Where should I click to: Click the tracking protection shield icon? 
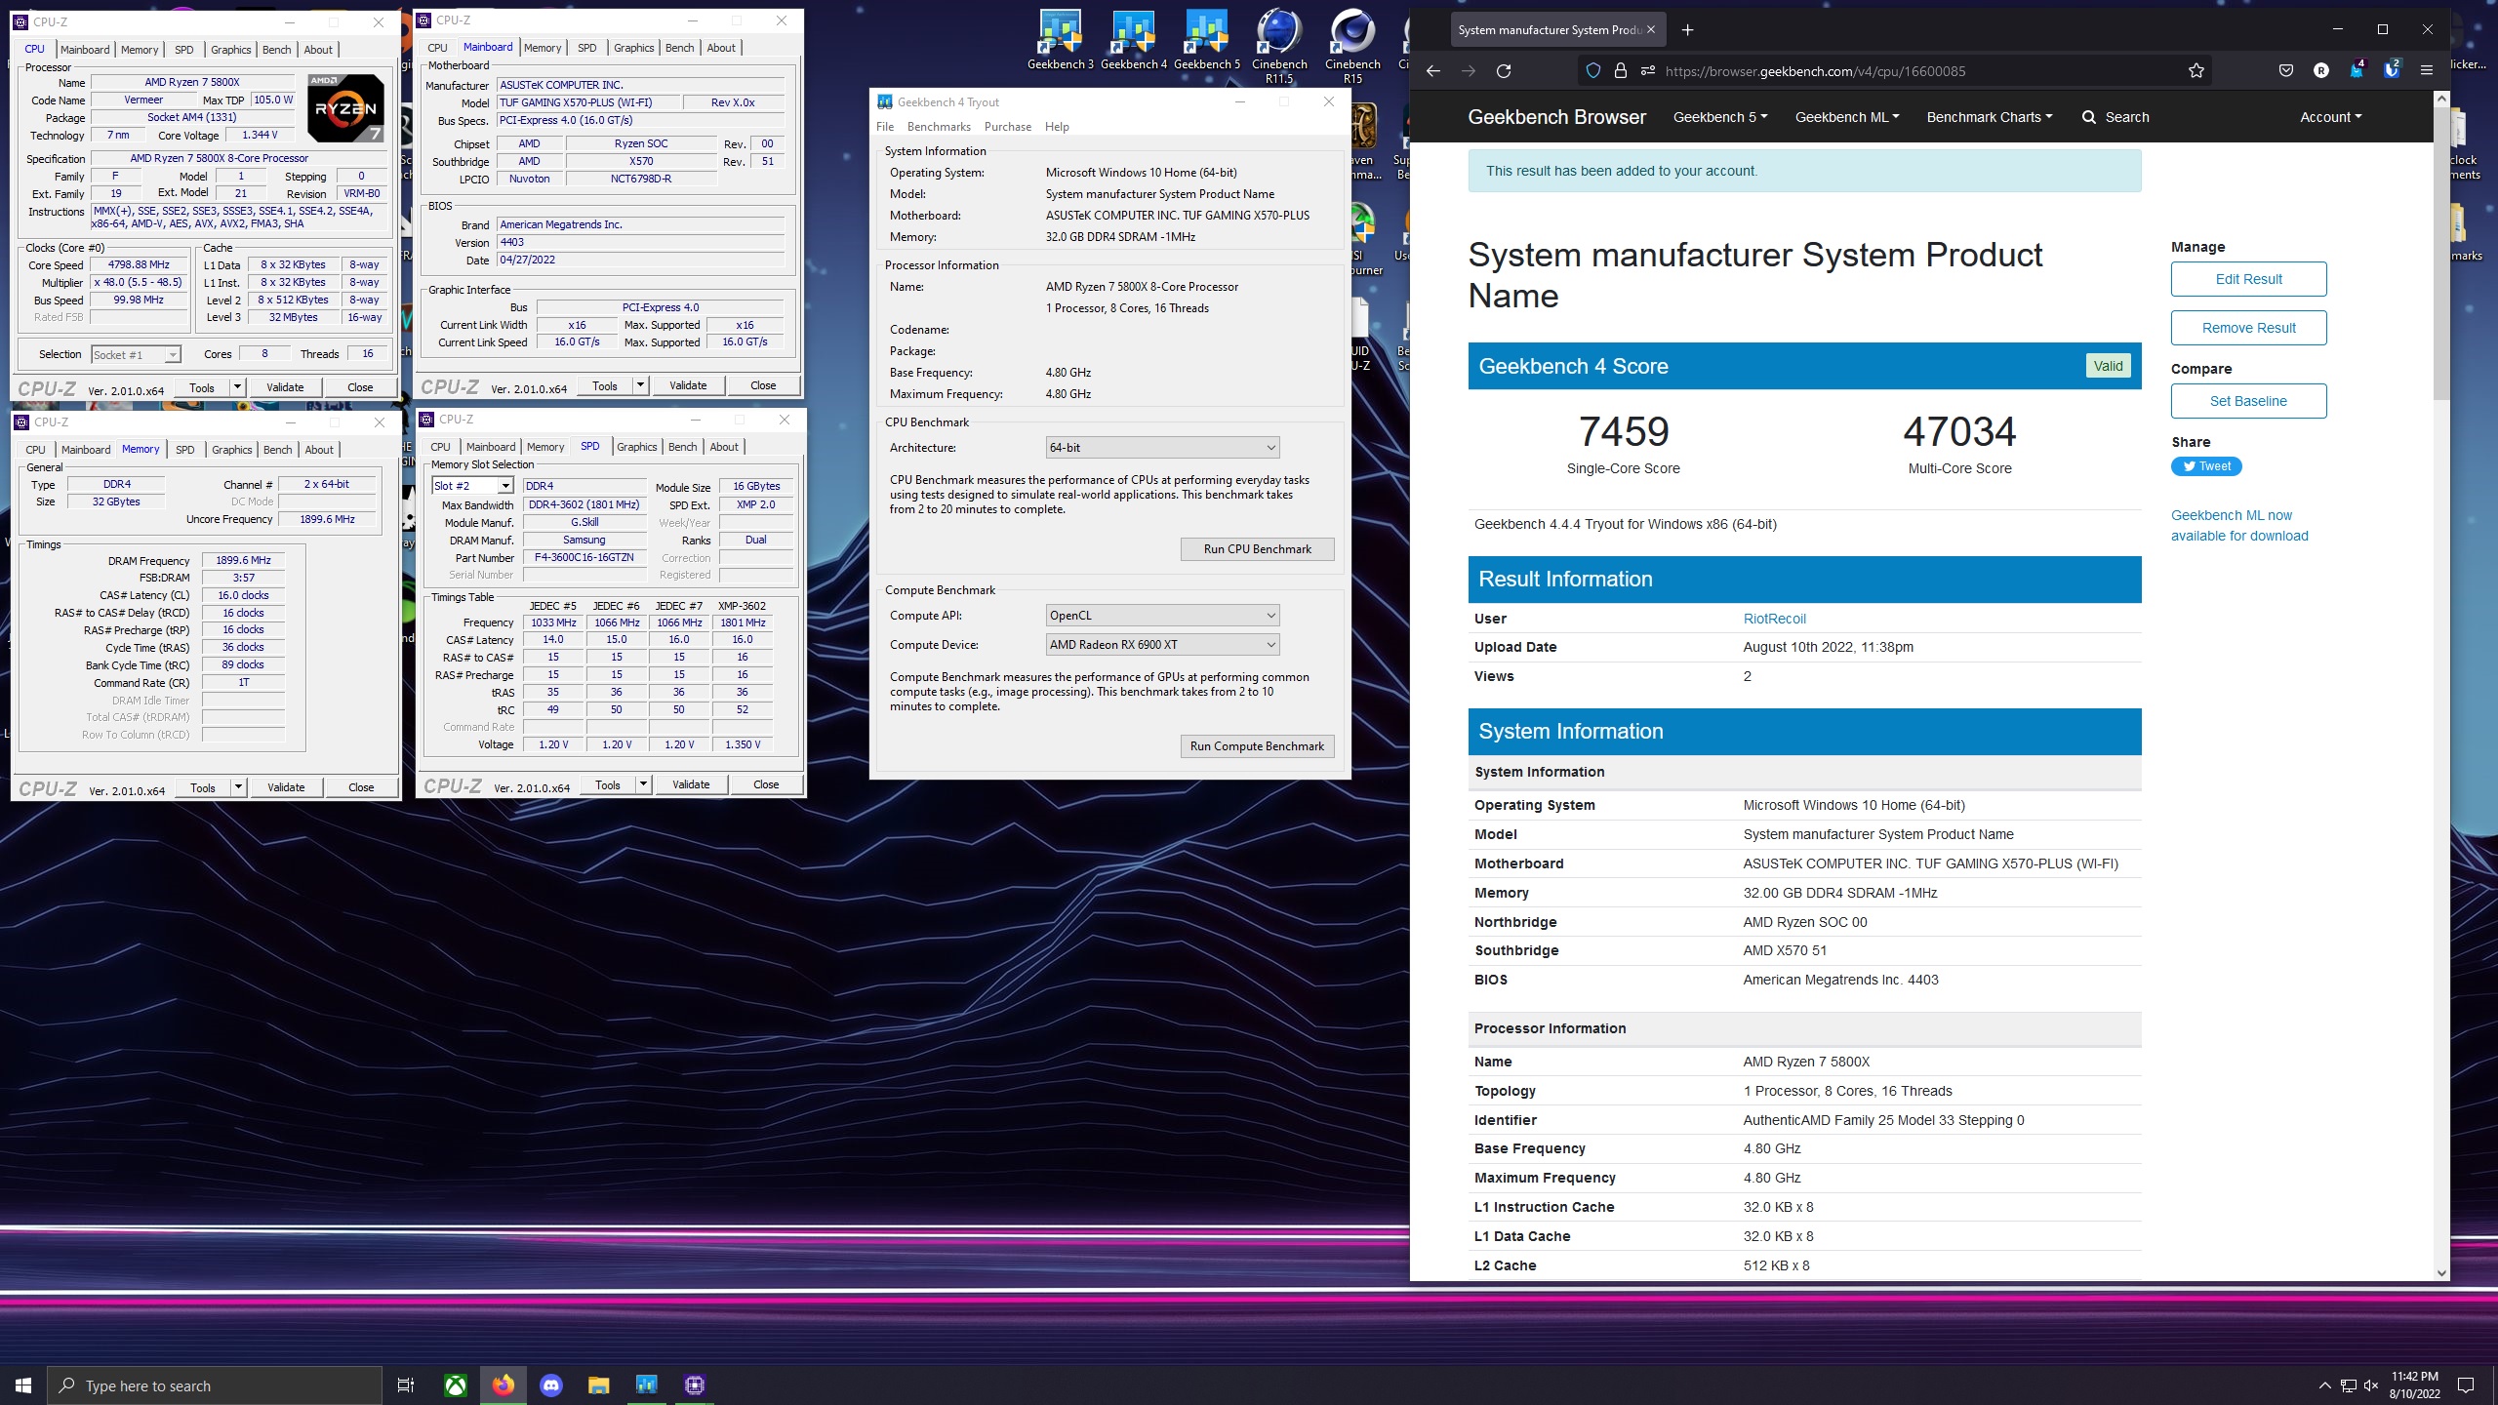(1592, 70)
